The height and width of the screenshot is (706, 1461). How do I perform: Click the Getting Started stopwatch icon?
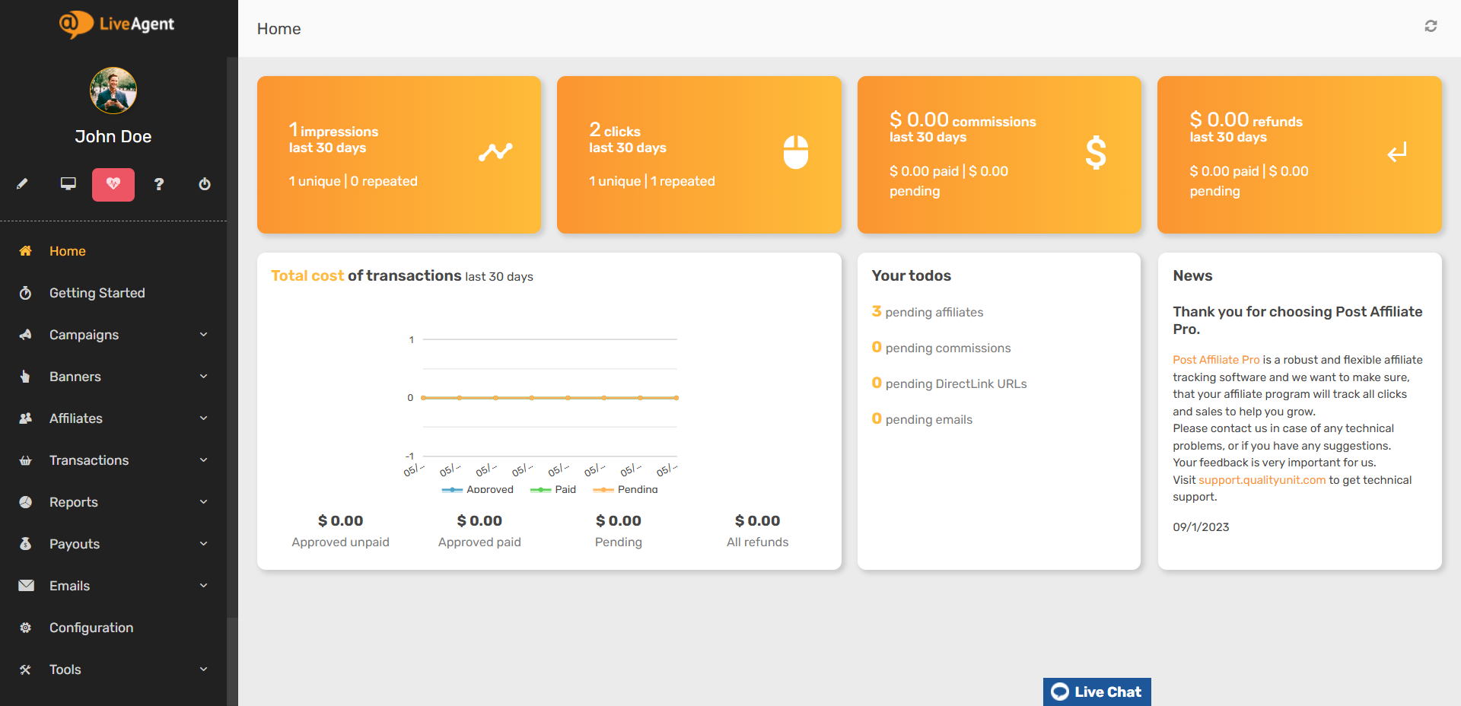pos(26,293)
